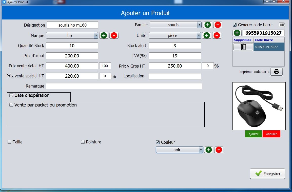
Task: Open the Couleur dropdown showing noir
Action: coord(179,150)
